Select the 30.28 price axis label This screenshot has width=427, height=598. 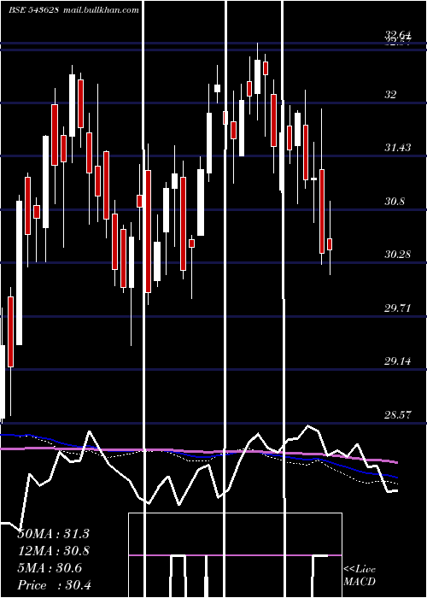[x=398, y=254]
